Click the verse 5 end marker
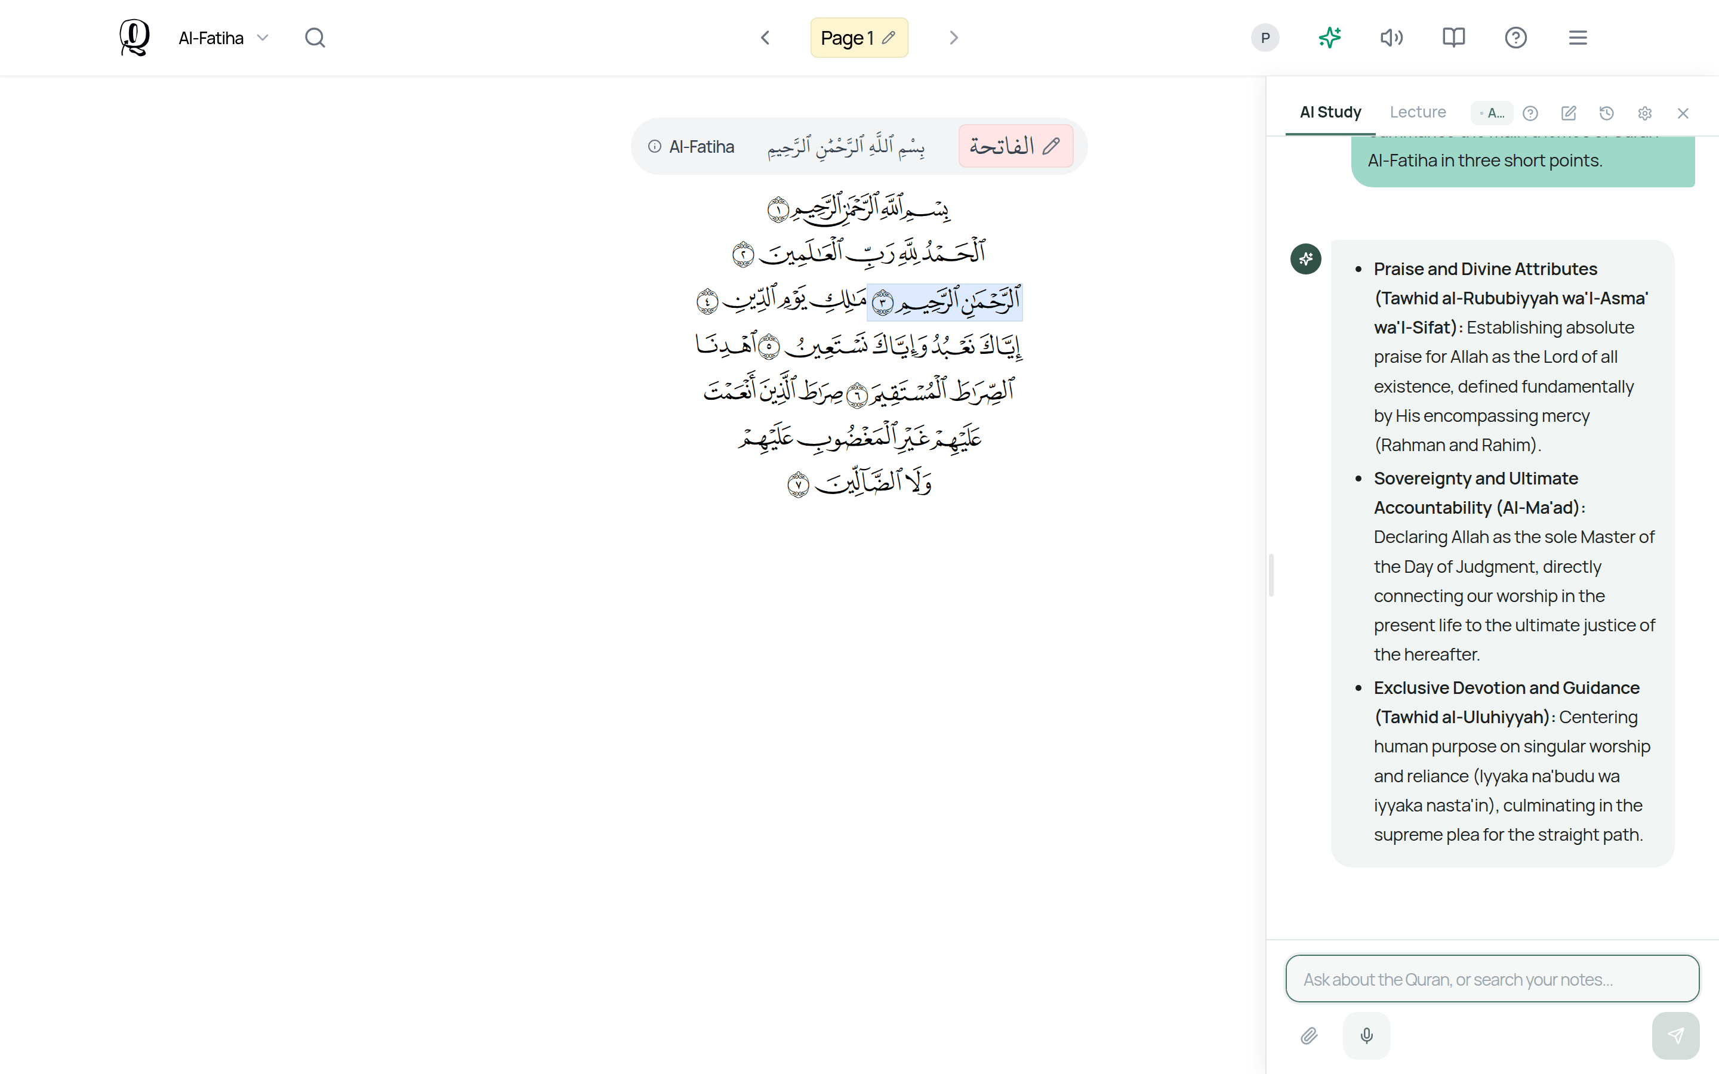 (x=769, y=347)
